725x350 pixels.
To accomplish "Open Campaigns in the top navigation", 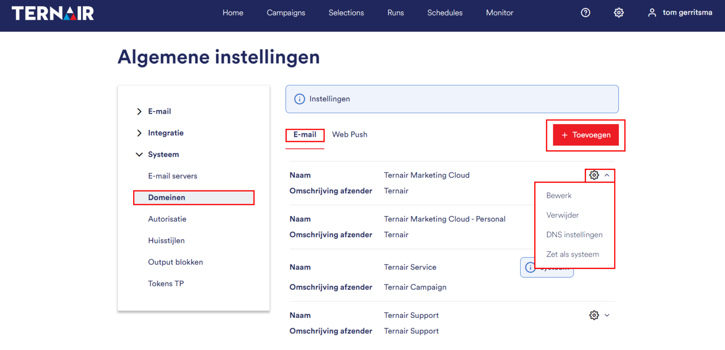I will coord(286,13).
